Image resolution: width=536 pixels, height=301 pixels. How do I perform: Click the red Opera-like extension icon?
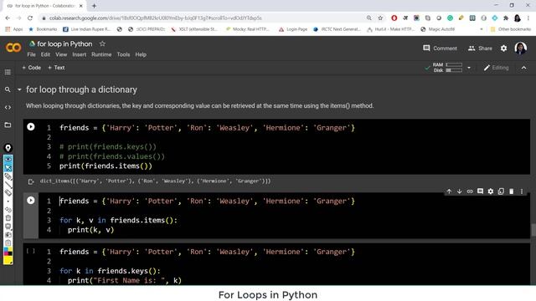(x=394, y=18)
